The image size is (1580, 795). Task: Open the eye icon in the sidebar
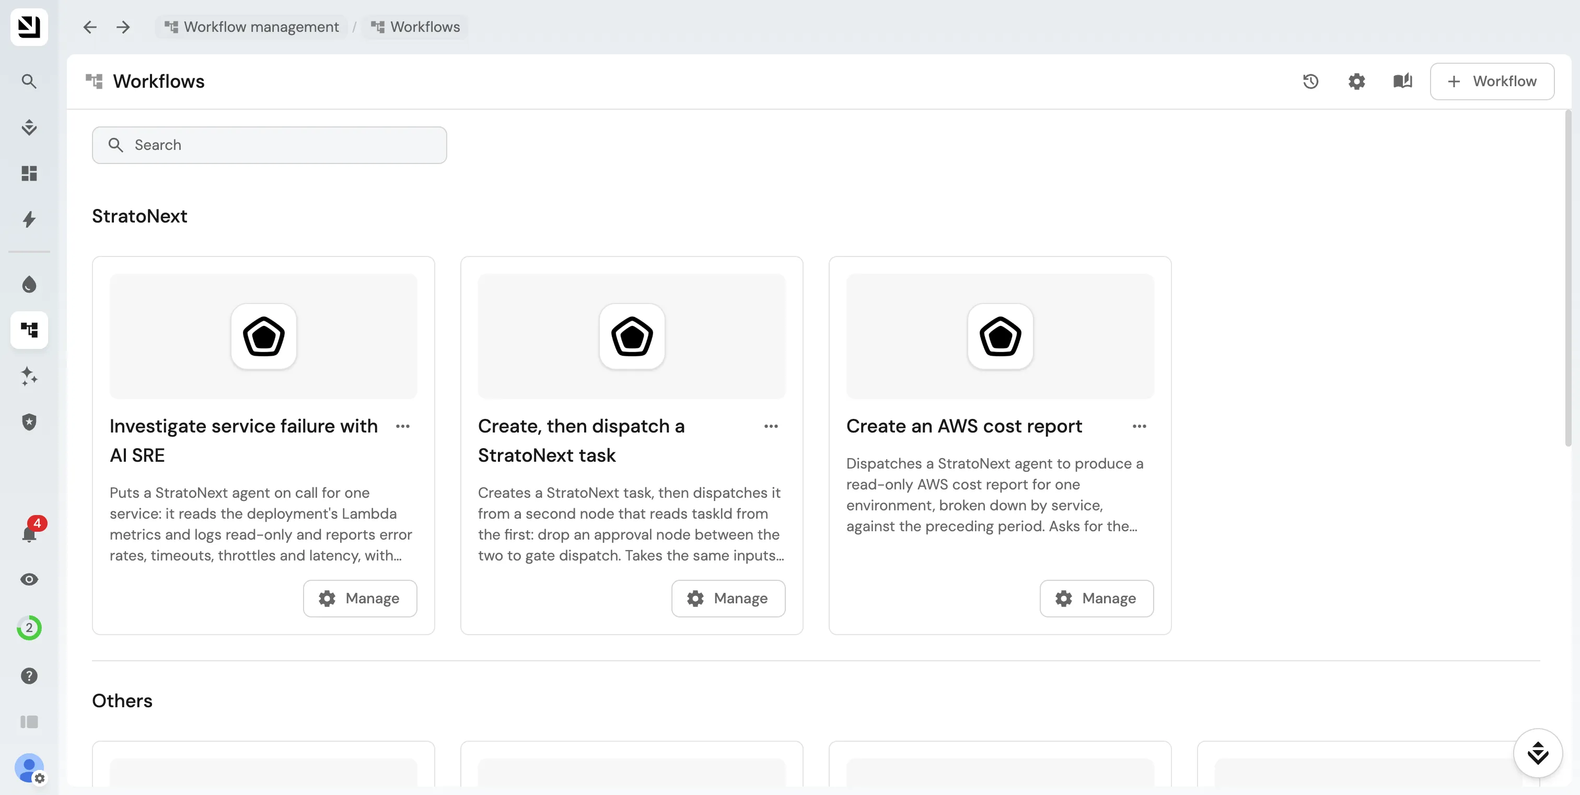(x=29, y=579)
